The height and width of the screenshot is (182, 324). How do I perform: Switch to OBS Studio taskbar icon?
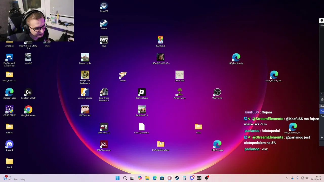[x=207, y=178]
